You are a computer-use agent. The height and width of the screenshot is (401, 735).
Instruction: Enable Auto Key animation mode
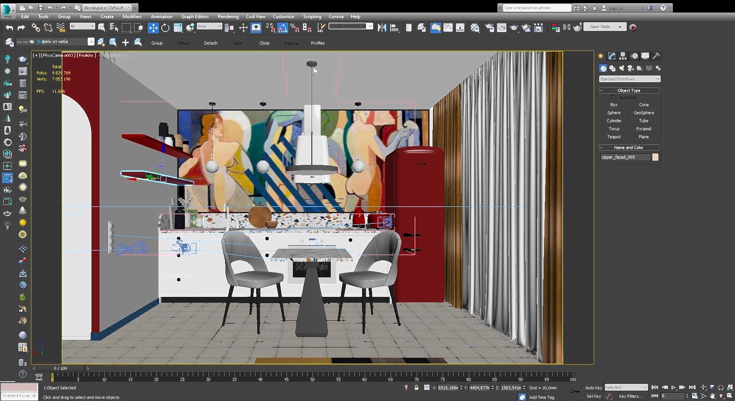click(x=593, y=388)
